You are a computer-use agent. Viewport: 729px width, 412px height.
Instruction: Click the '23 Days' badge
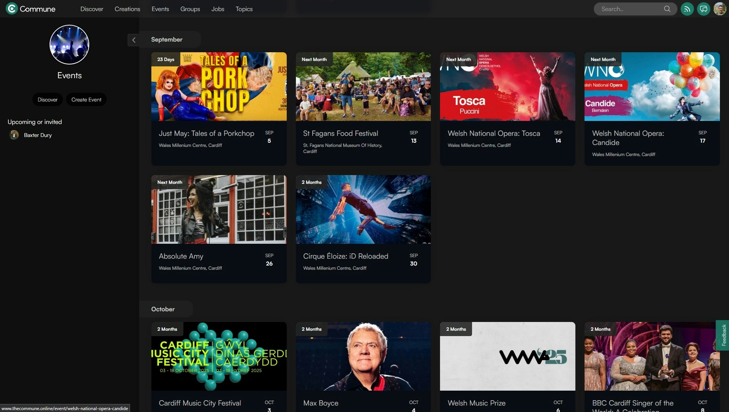(x=165, y=60)
